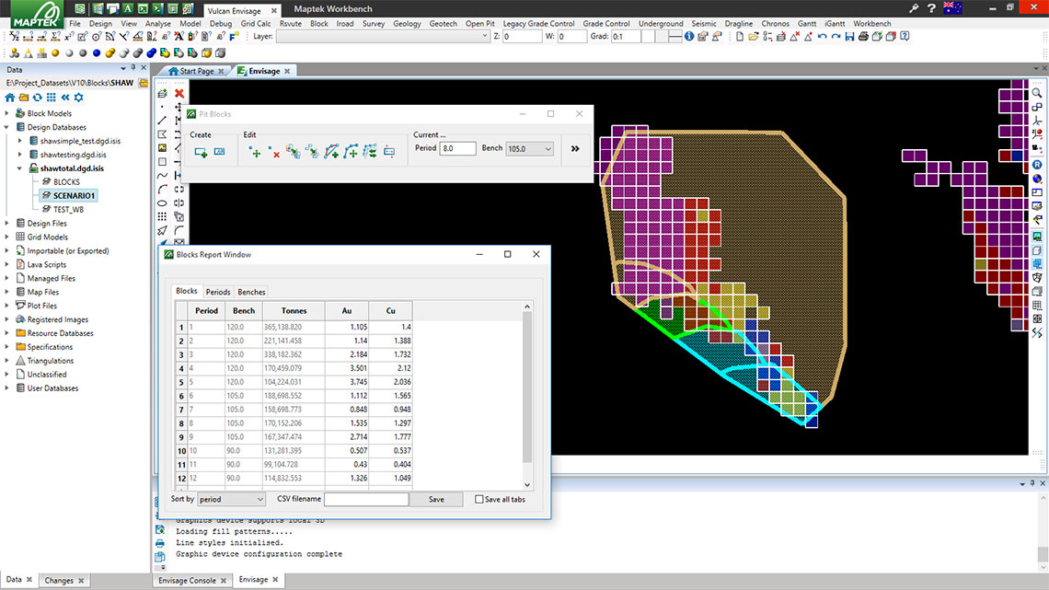The height and width of the screenshot is (590, 1049).
Task: Select the point grid tool
Action: pos(163,216)
